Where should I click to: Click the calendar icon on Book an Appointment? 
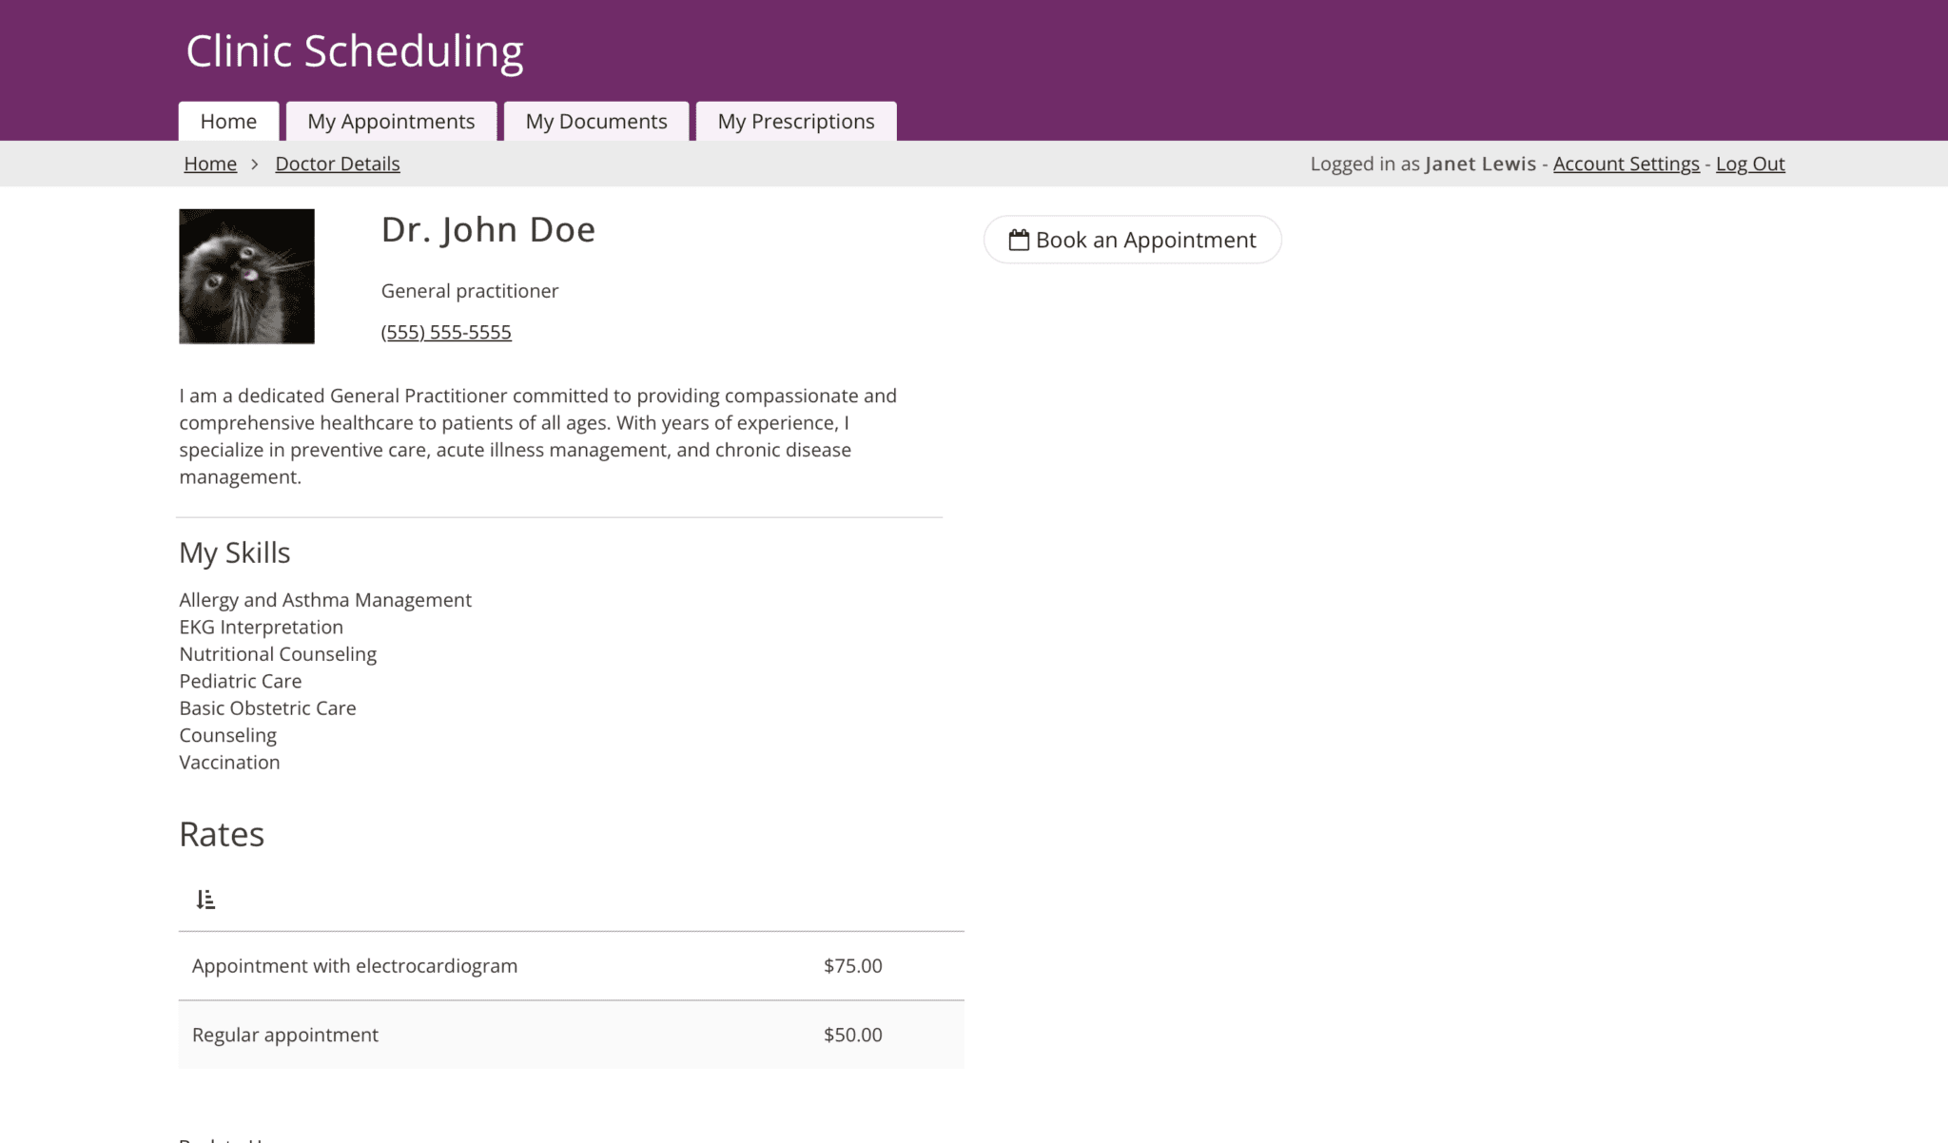[x=1019, y=240]
